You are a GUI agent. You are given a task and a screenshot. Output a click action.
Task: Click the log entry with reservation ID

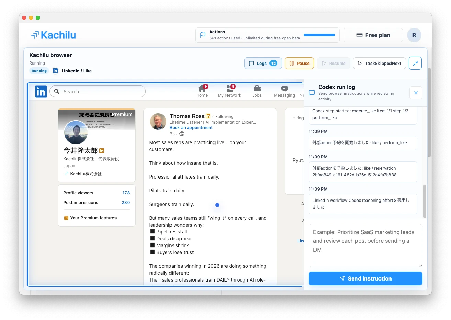click(x=363, y=172)
